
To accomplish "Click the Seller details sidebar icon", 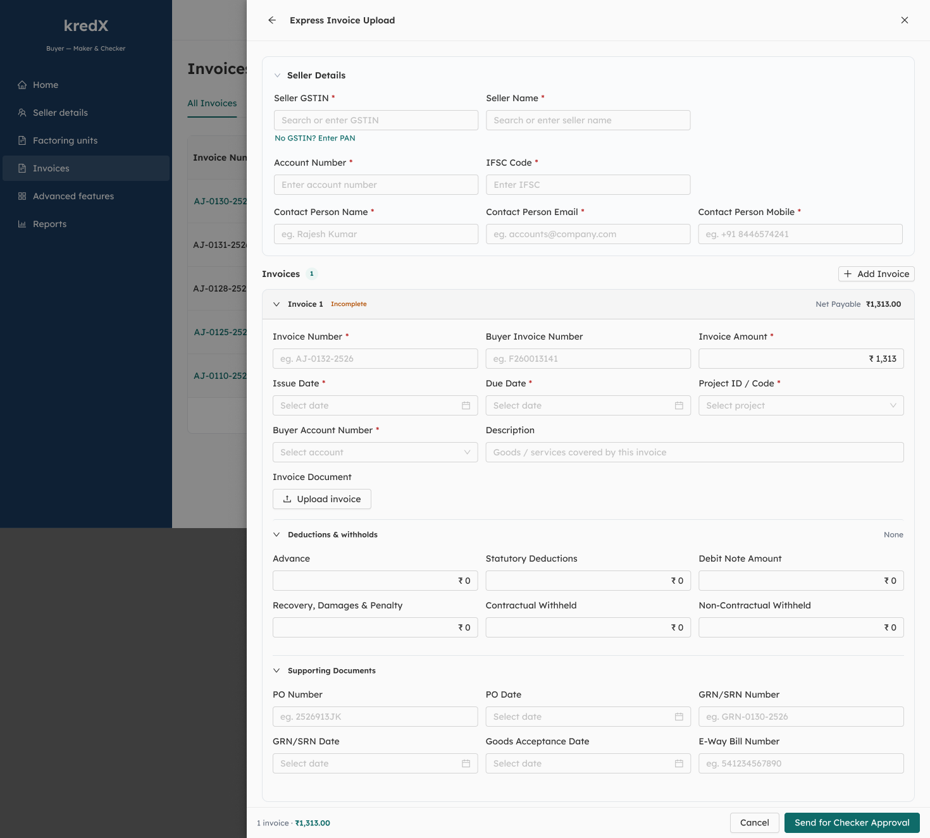I will pyautogui.click(x=22, y=113).
